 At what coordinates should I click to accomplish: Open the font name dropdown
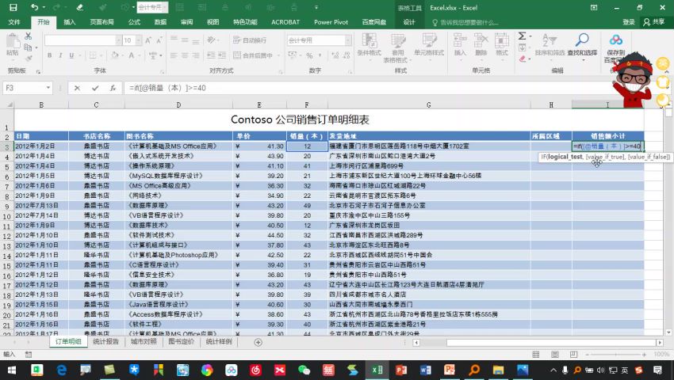pyautogui.click(x=119, y=40)
